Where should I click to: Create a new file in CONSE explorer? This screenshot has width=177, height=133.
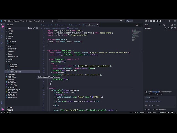point(29,28)
